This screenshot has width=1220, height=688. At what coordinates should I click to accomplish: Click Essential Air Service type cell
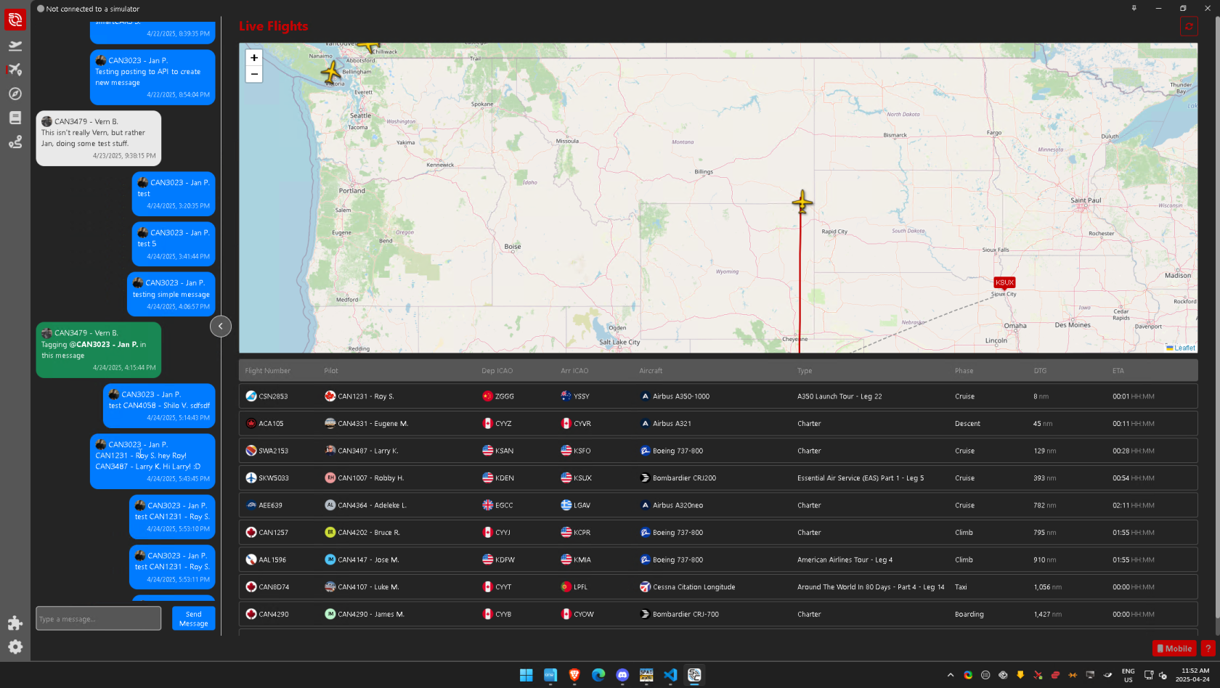pyautogui.click(x=861, y=478)
